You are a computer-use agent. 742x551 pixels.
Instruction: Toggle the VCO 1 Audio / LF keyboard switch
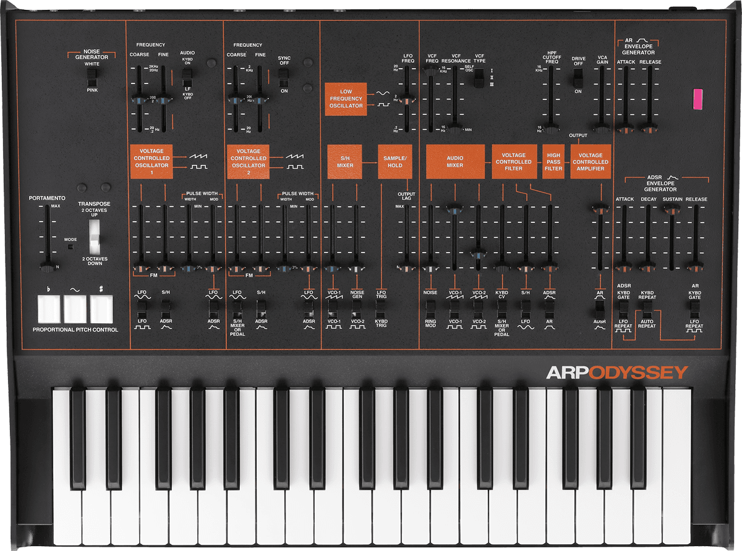coord(187,77)
